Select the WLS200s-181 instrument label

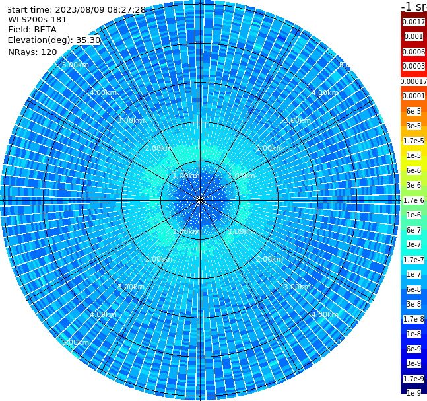click(x=38, y=20)
